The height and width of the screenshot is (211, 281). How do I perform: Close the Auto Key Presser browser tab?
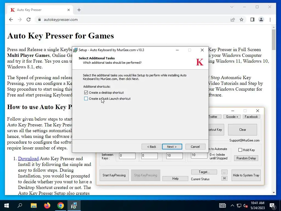click(x=68, y=10)
